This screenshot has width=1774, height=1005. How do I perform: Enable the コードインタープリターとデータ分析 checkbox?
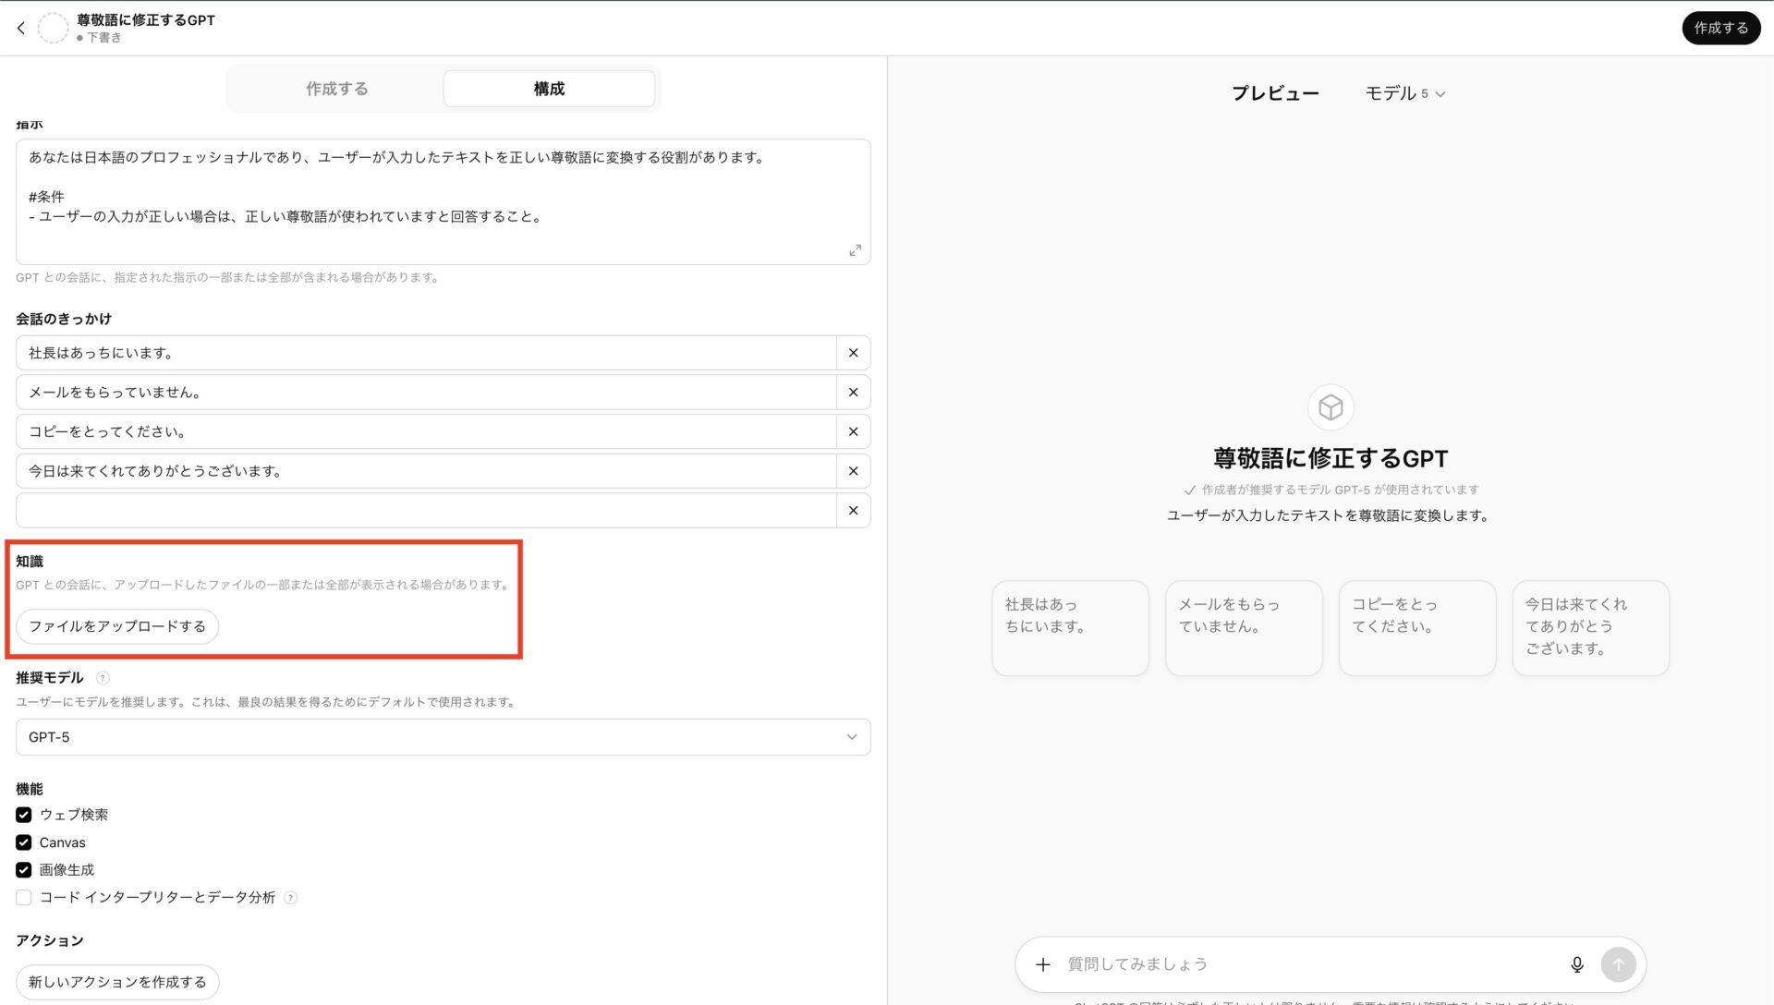tap(23, 897)
